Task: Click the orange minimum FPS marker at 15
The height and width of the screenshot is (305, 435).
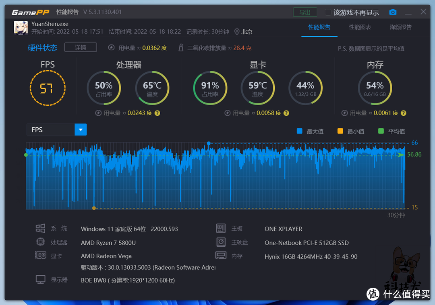Action: pos(94,208)
